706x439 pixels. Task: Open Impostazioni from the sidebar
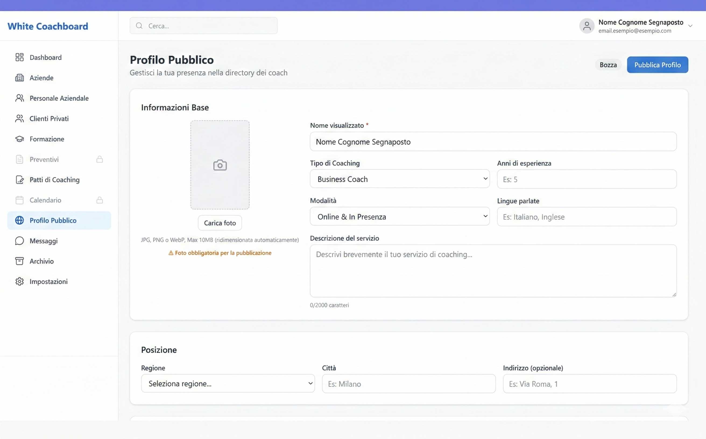tap(59, 281)
